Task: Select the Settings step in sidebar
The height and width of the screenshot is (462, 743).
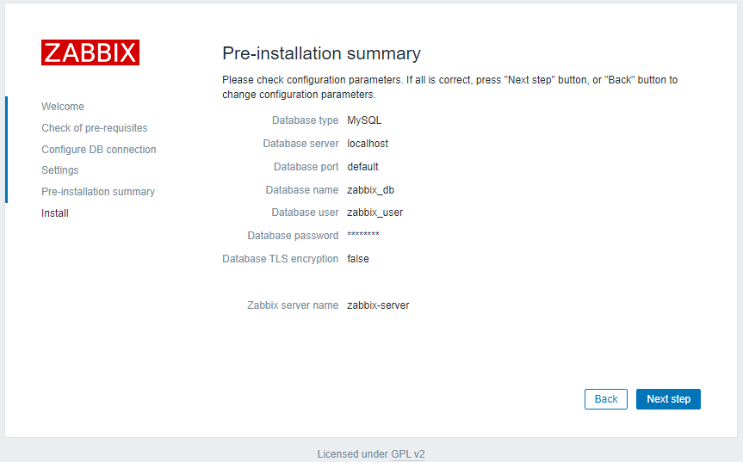Action: click(60, 170)
